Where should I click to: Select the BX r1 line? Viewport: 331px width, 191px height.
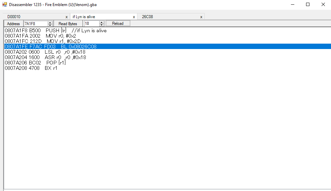click(167, 68)
